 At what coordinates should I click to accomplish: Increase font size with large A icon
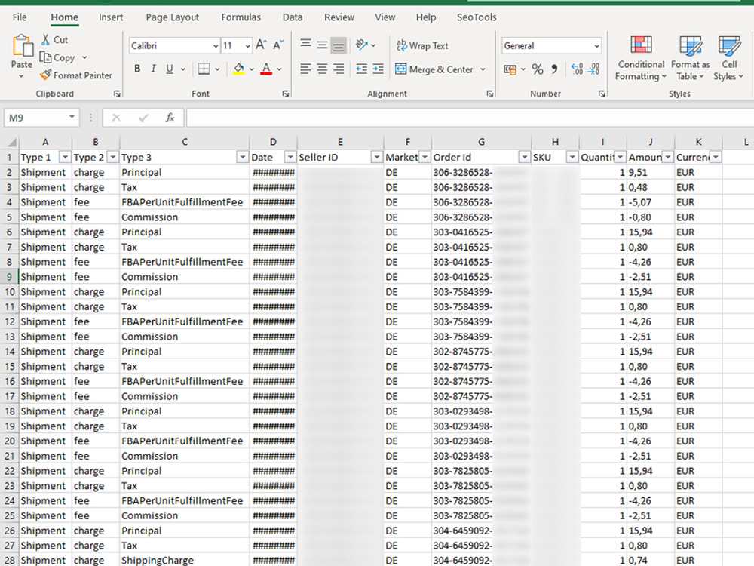pyautogui.click(x=261, y=45)
